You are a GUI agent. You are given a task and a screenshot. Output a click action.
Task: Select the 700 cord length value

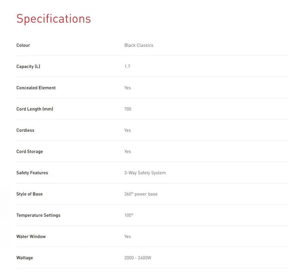click(128, 109)
